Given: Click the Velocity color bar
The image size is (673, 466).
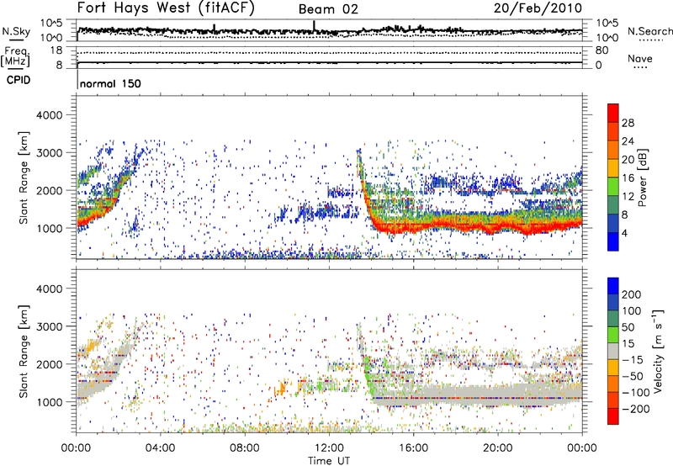Looking at the screenshot, I should point(613,351).
